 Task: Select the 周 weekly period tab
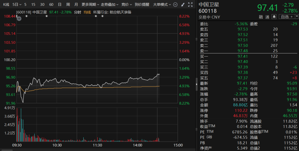click(68, 4)
